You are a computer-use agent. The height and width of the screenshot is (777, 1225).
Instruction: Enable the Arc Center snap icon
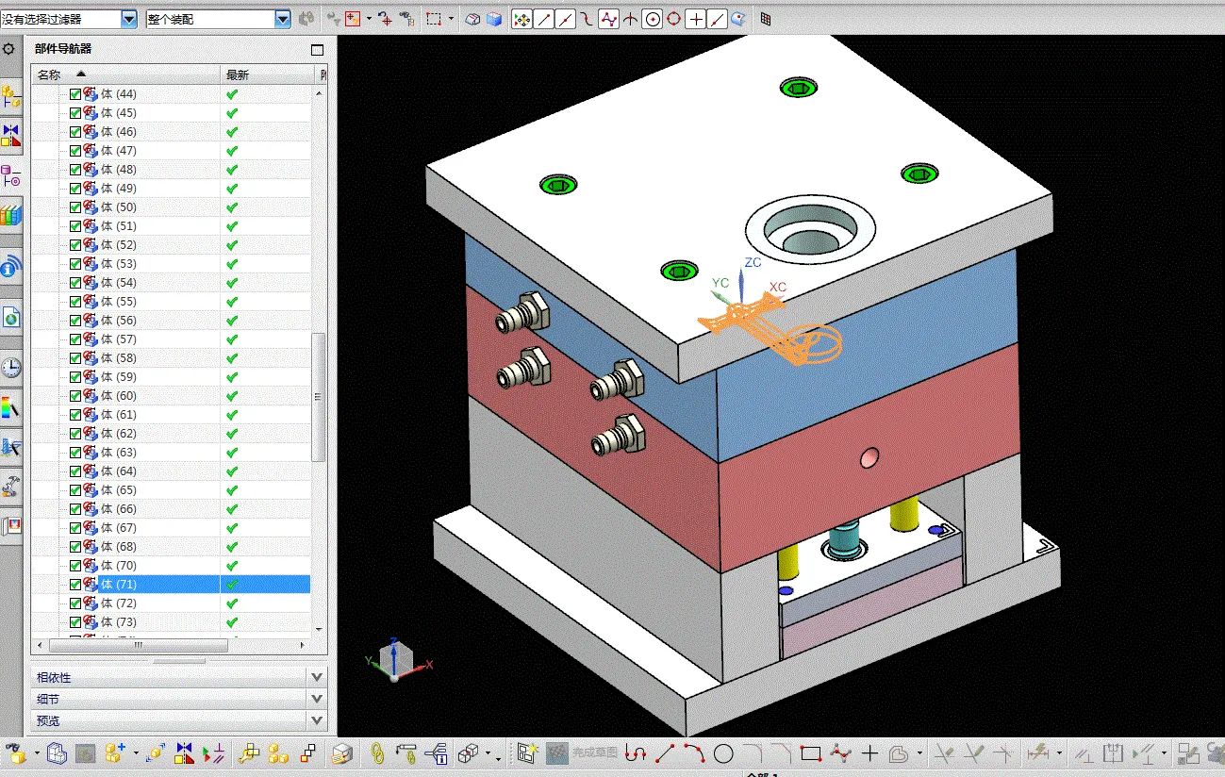[x=652, y=19]
